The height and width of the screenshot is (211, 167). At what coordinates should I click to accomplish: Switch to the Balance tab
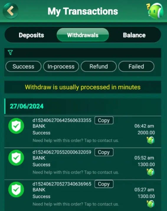(x=134, y=35)
